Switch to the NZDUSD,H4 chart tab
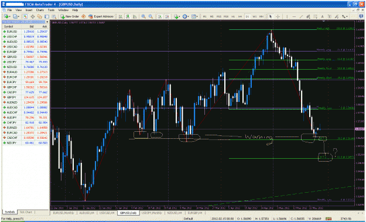366x222 pixels. (x=175, y=213)
